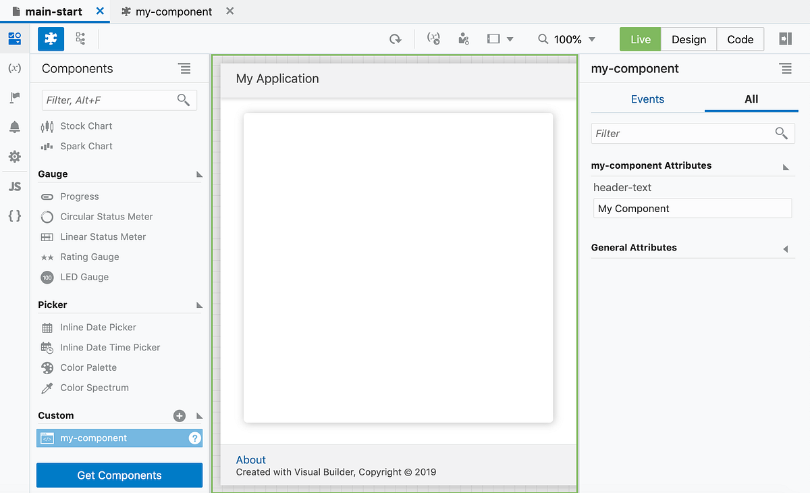Click the header-text value field showing My Component

(692, 208)
